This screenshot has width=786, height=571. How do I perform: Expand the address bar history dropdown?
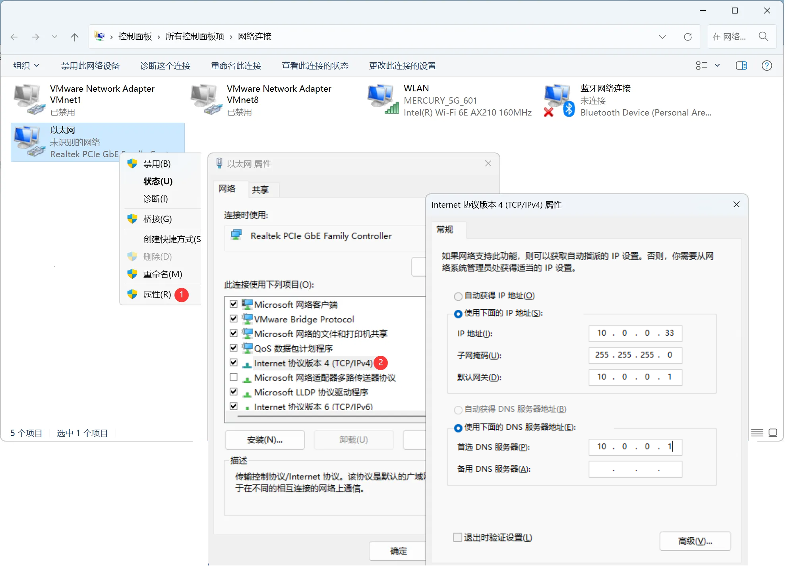pos(662,37)
